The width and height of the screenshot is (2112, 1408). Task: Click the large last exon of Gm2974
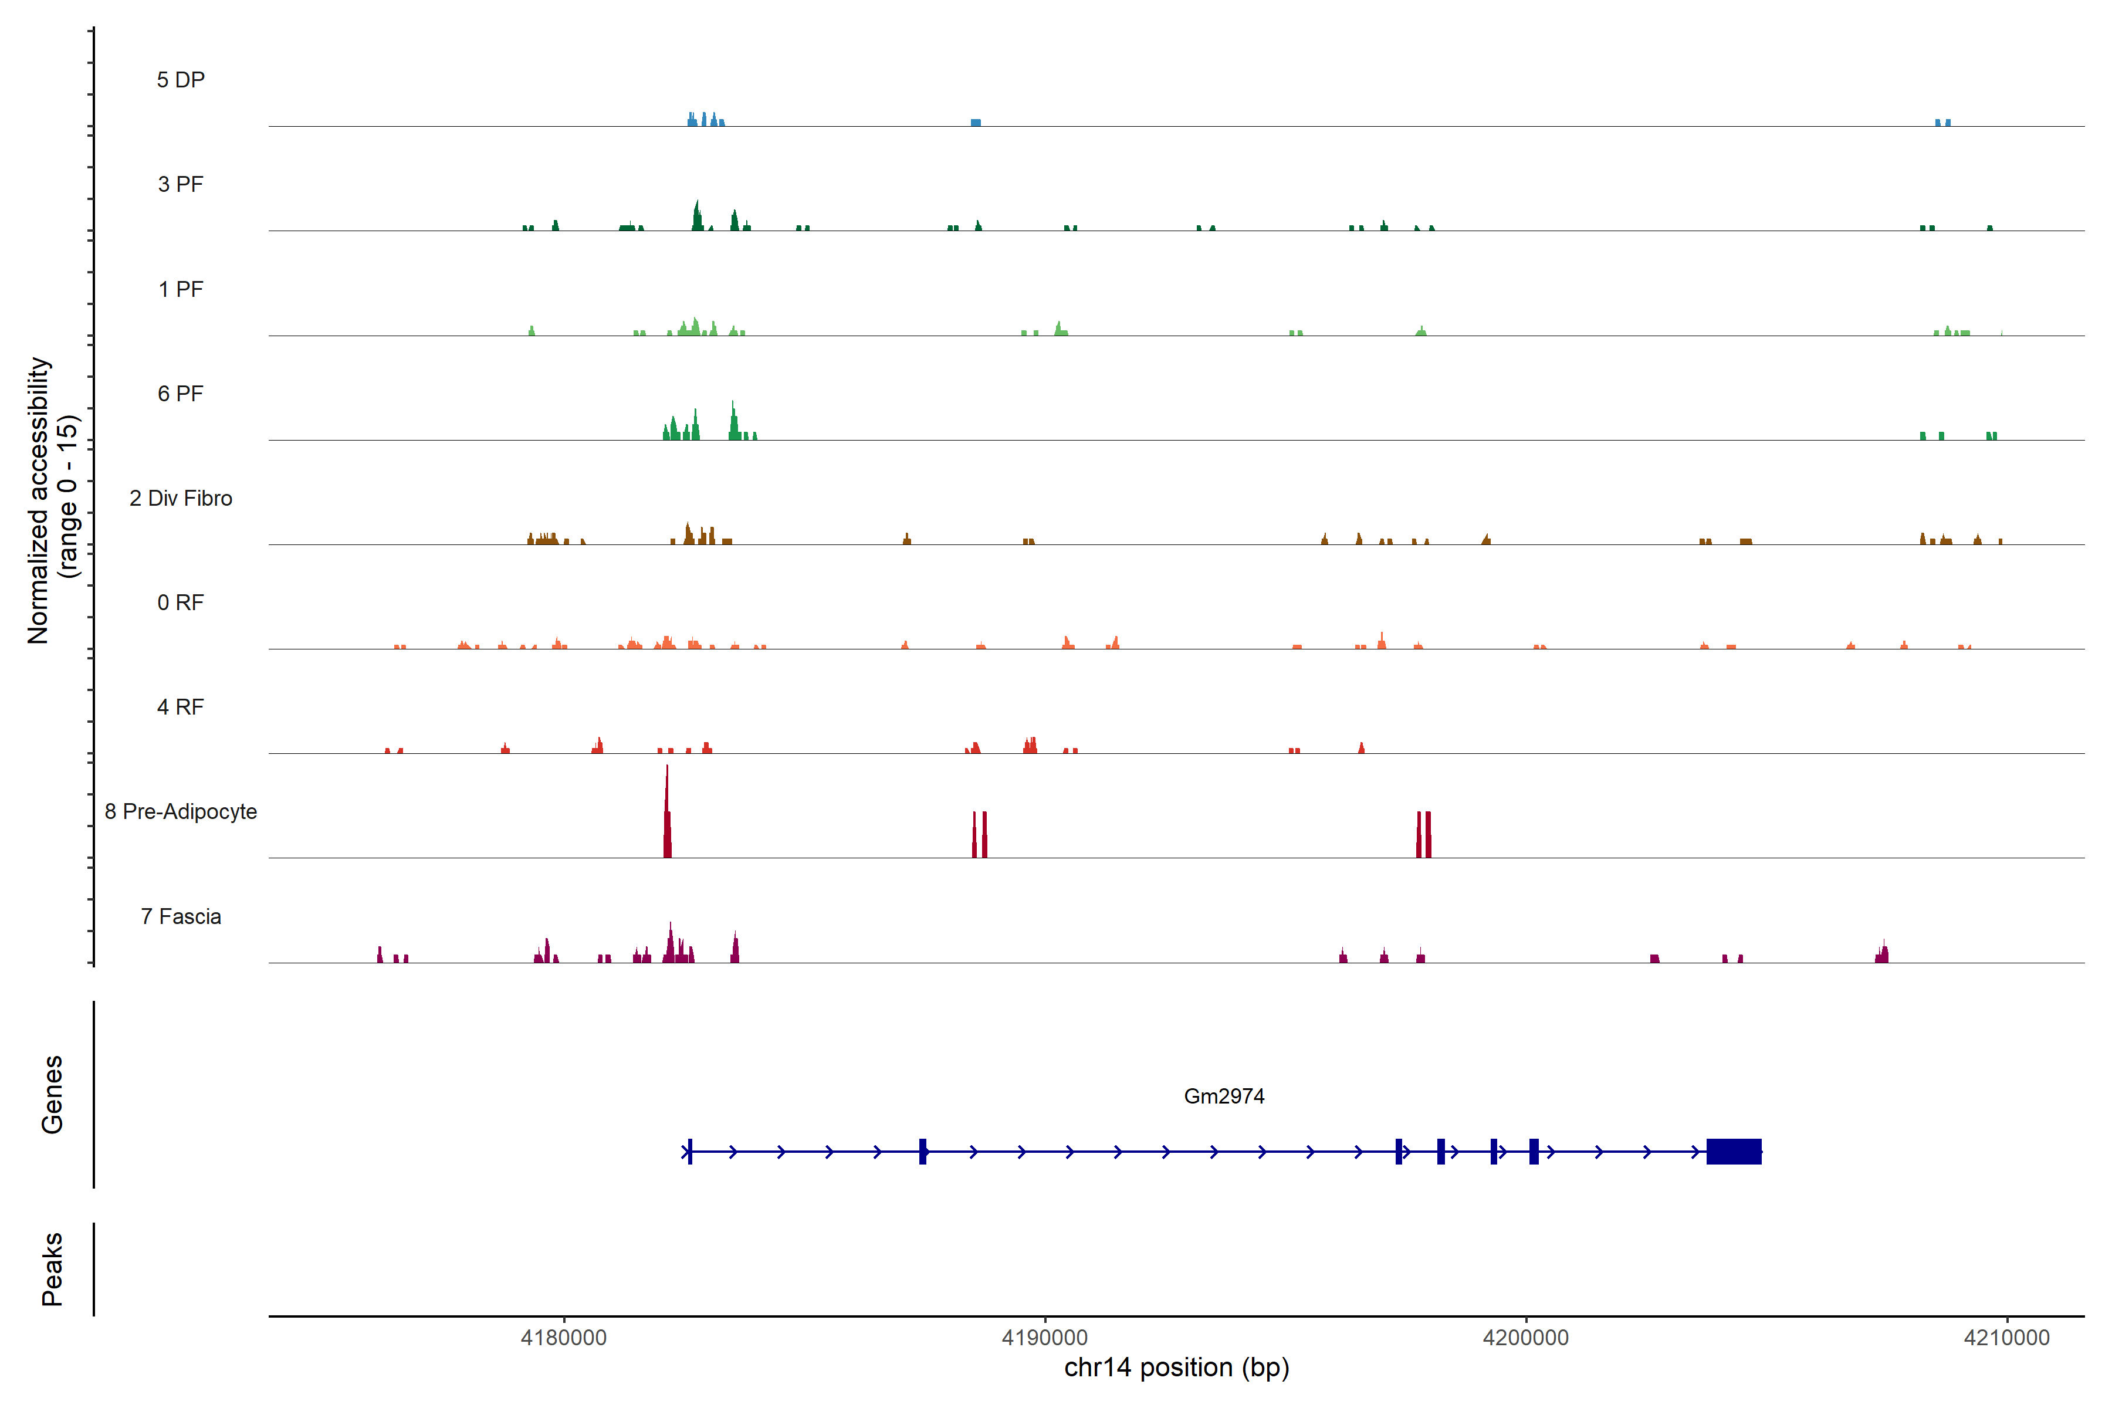[1733, 1151]
